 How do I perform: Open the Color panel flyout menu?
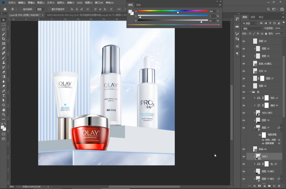tap(220, 5)
